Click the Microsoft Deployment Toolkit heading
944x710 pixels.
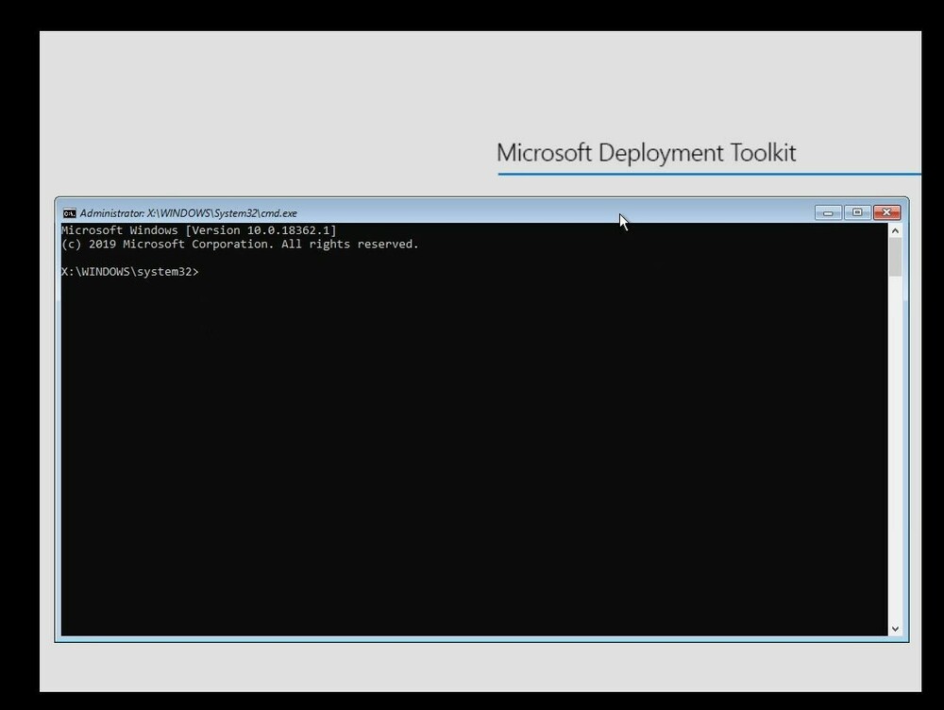pyautogui.click(x=646, y=153)
